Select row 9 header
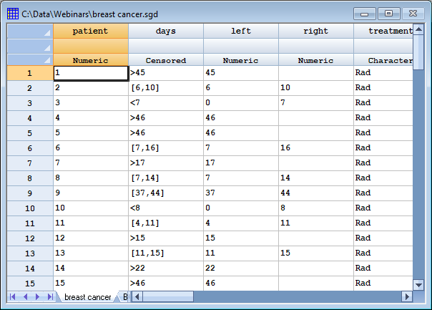This screenshot has height=310, width=432. pyautogui.click(x=29, y=193)
